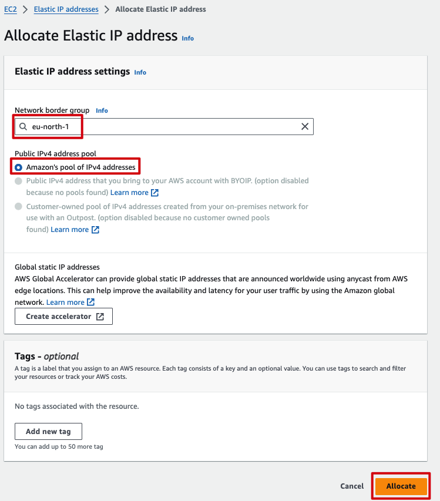Click Add new tag button
The width and height of the screenshot is (440, 501).
48,432
